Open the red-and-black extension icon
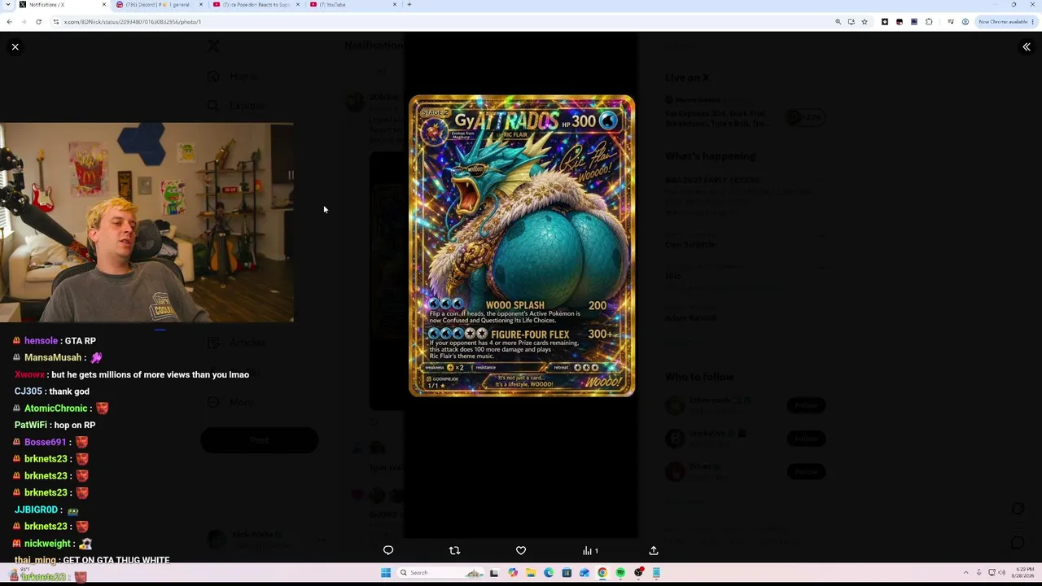The image size is (1042, 586). pos(900,22)
